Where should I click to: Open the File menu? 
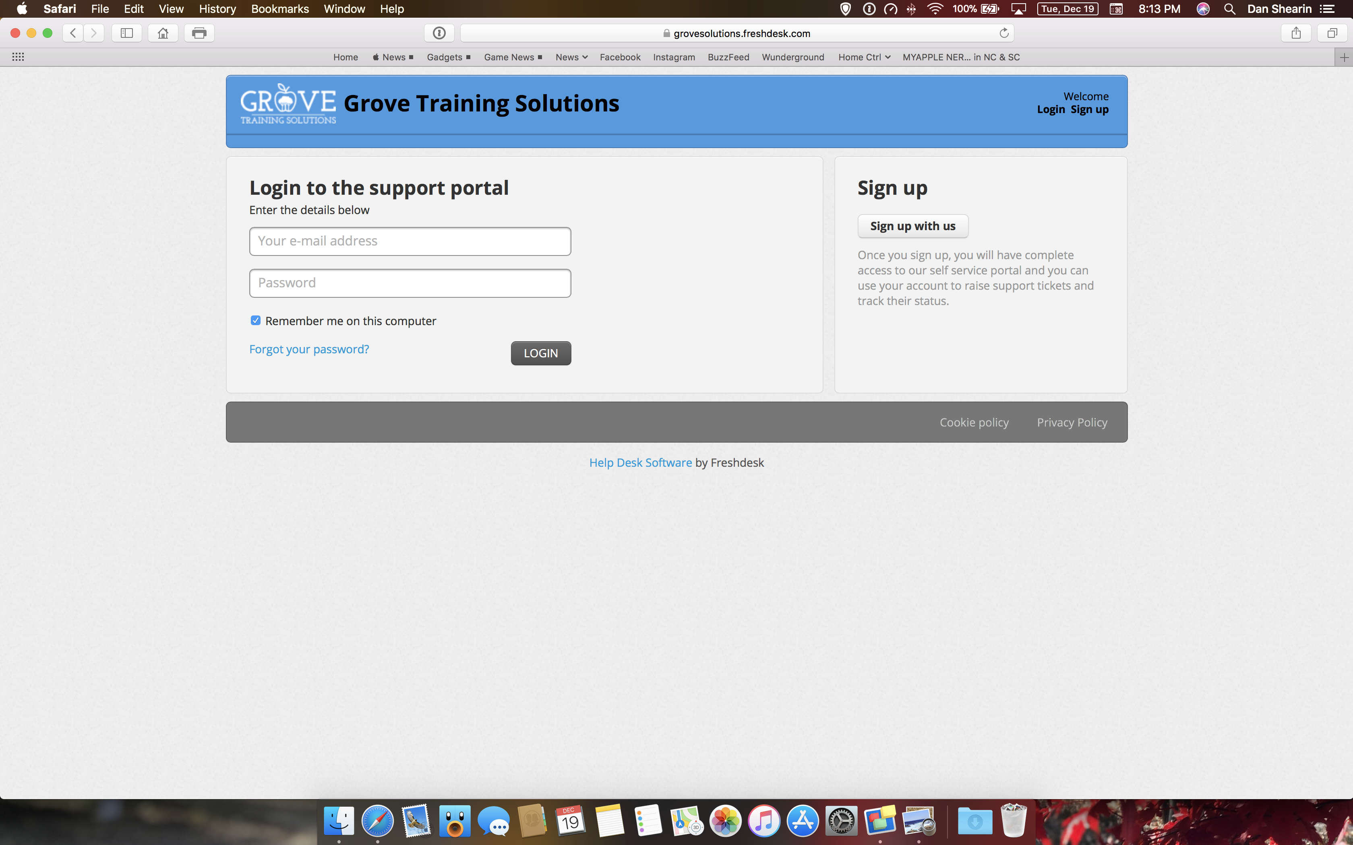coord(100,9)
